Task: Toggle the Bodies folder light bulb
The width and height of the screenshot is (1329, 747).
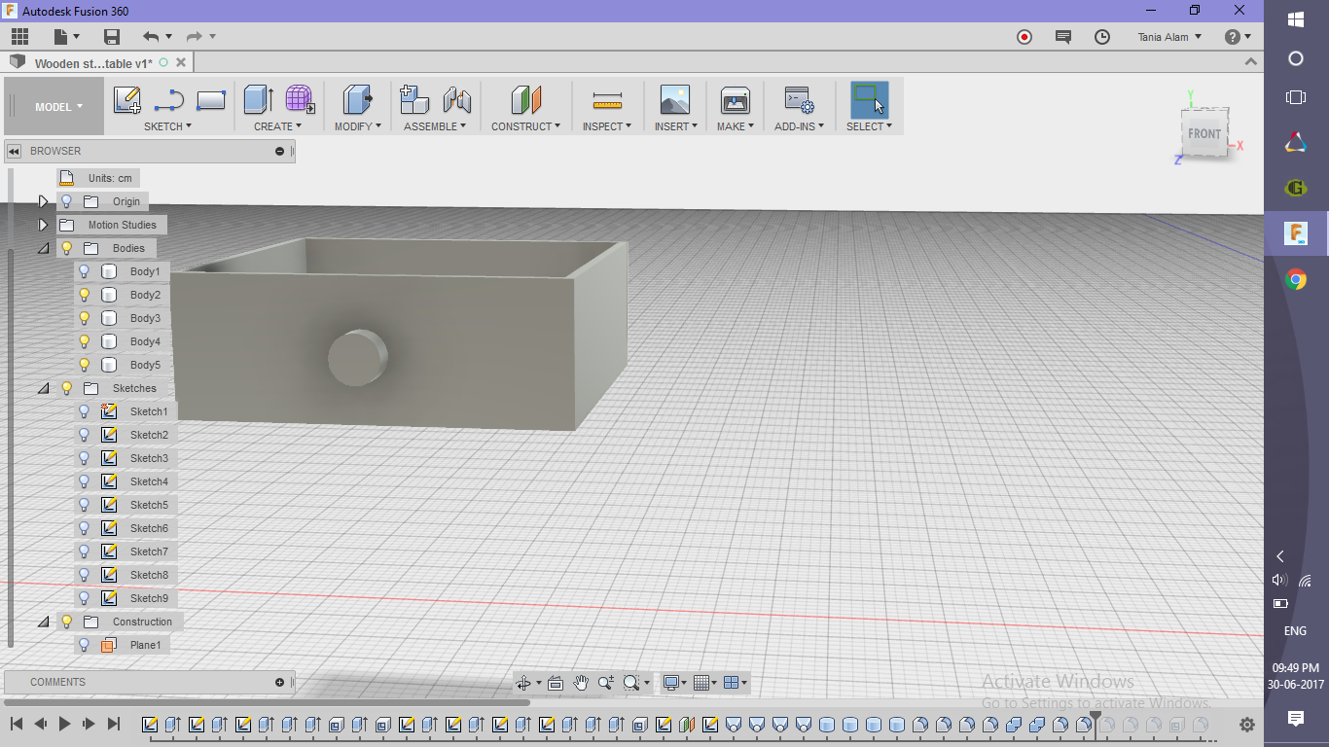Action: (67, 248)
